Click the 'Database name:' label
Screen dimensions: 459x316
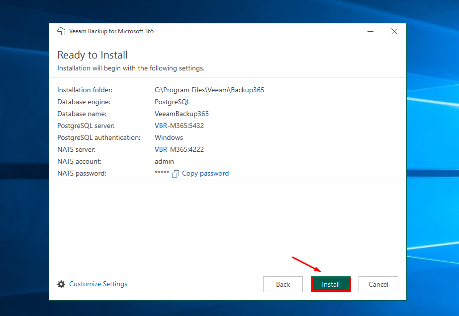pyautogui.click(x=82, y=114)
